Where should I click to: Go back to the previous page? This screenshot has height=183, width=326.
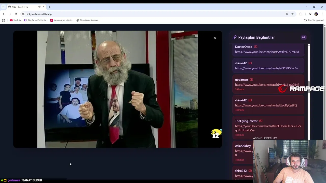(4, 14)
